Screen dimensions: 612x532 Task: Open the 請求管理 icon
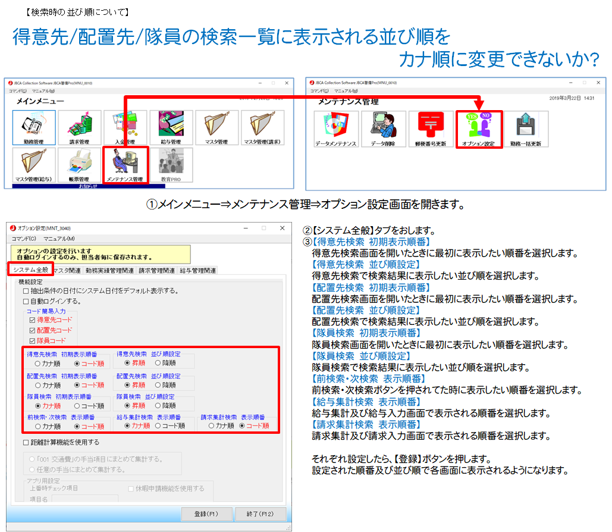[79, 128]
